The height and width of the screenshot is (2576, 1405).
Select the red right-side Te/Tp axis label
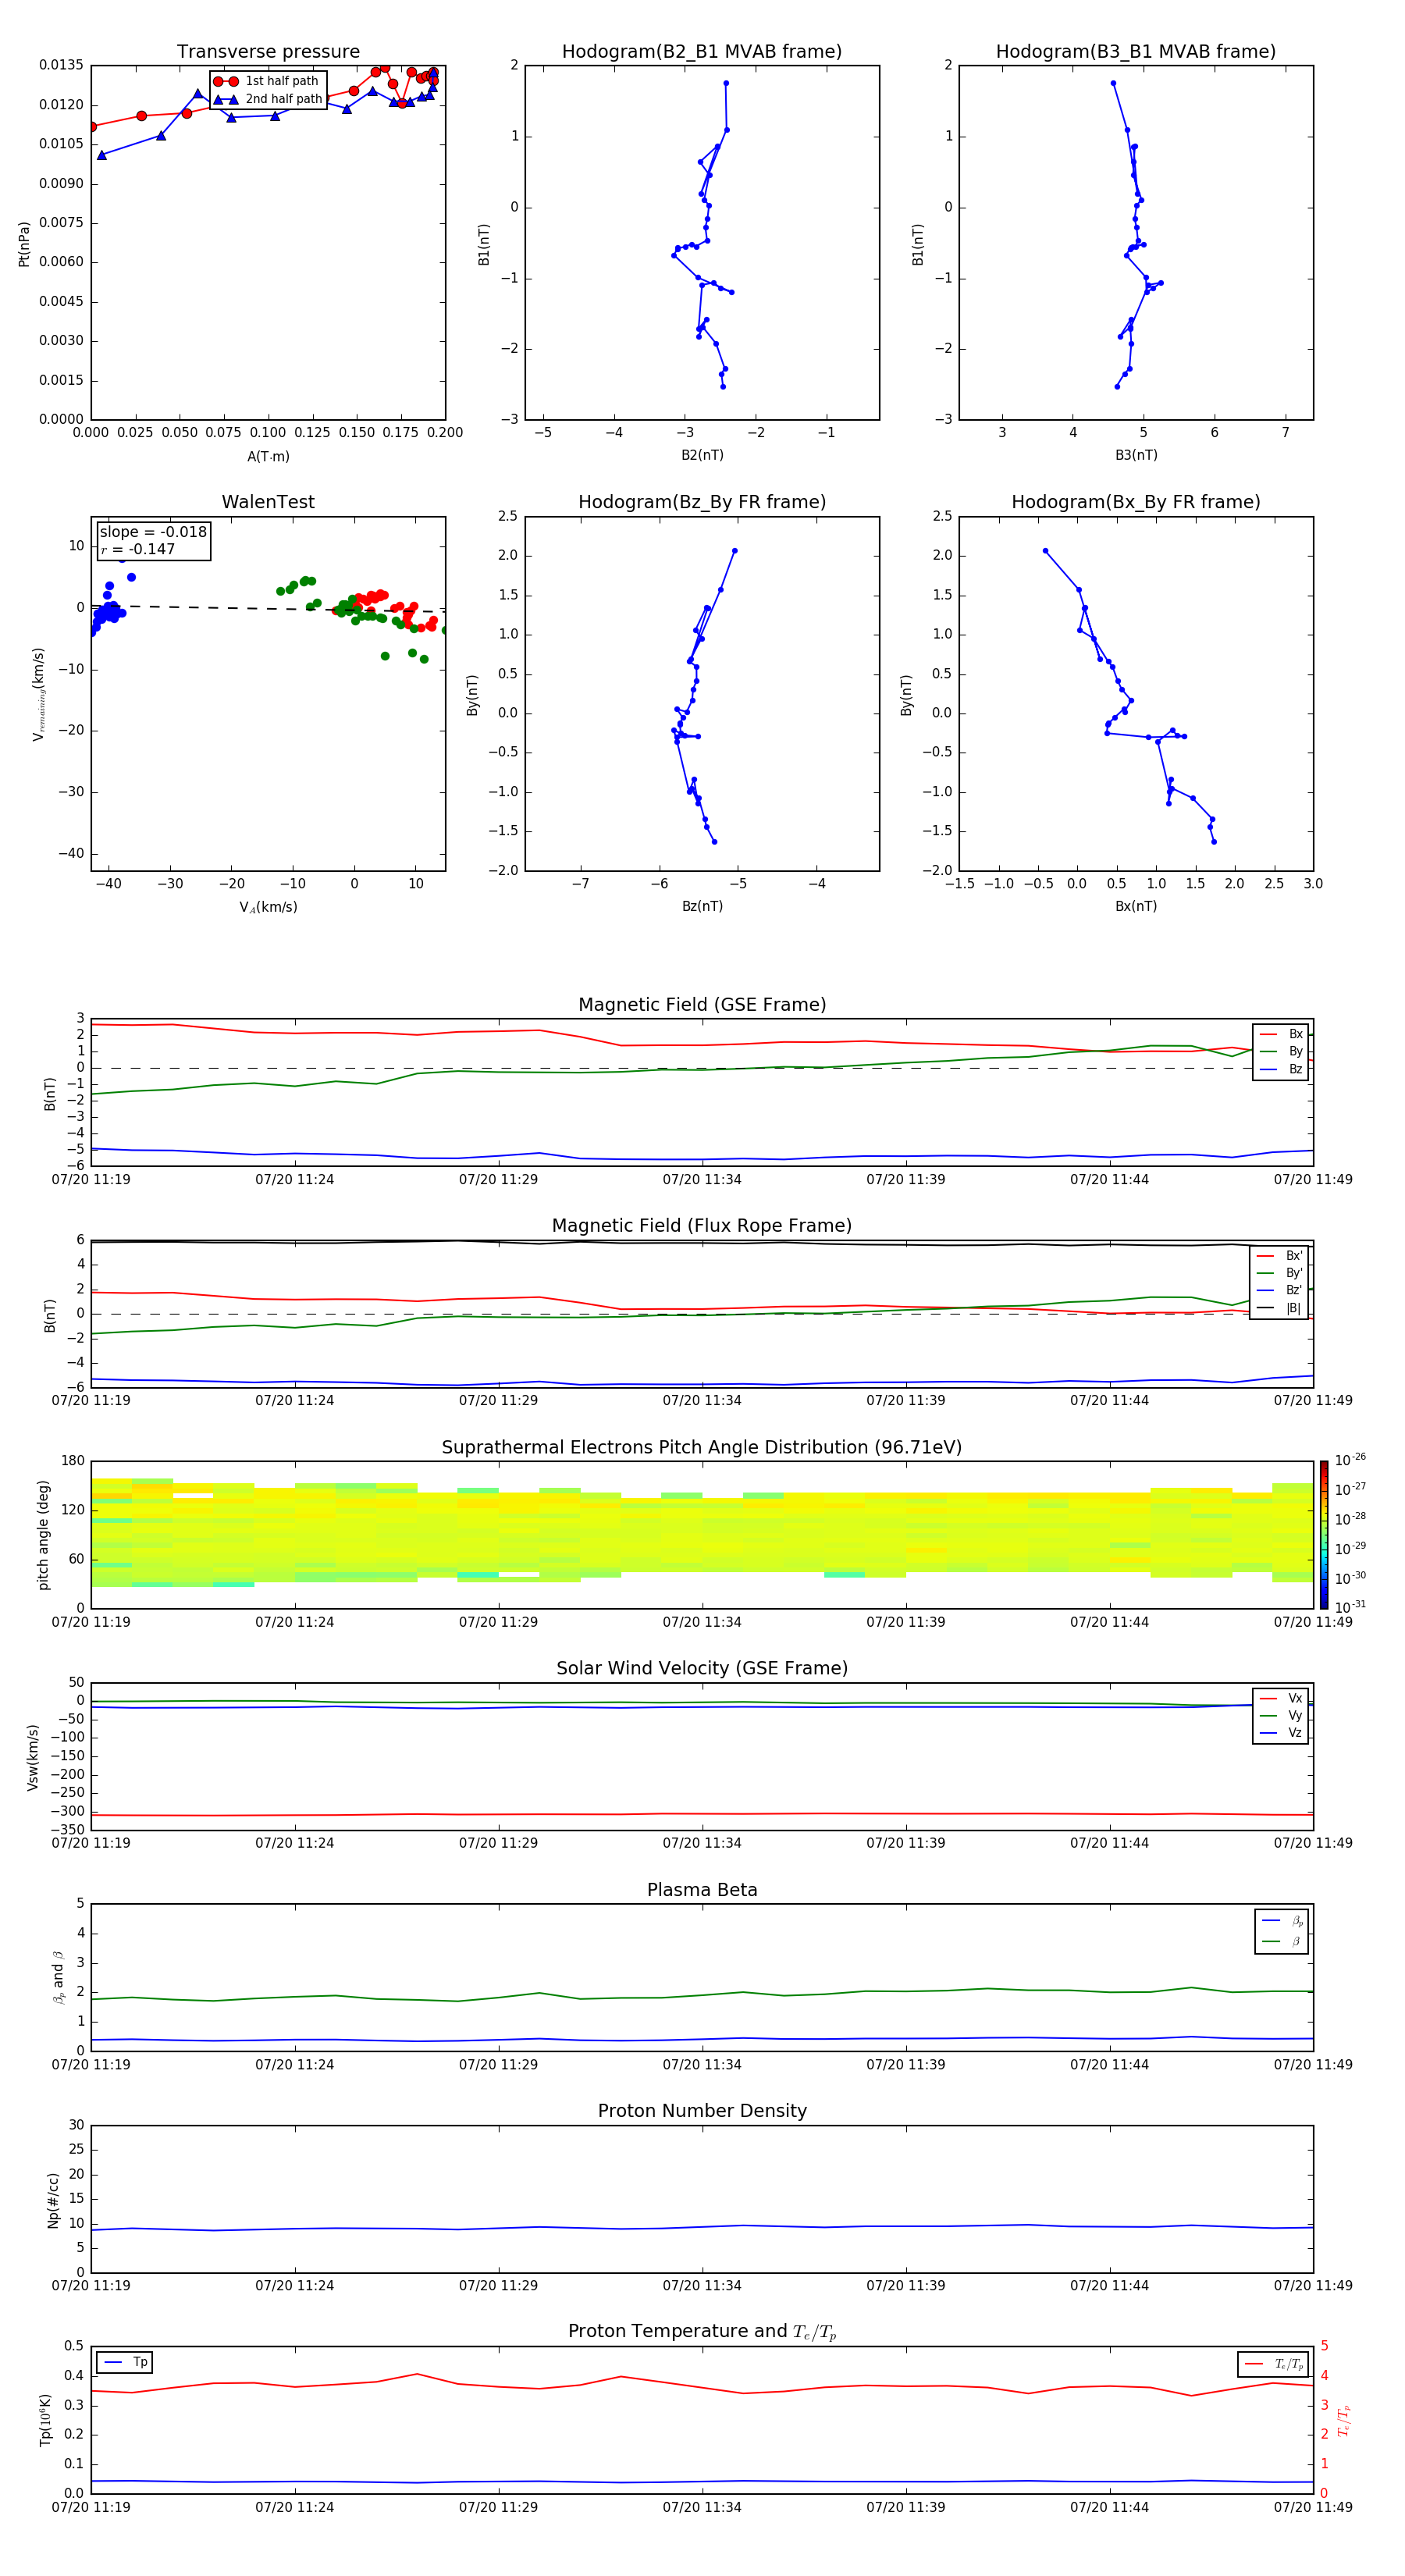(x=1345, y=2420)
